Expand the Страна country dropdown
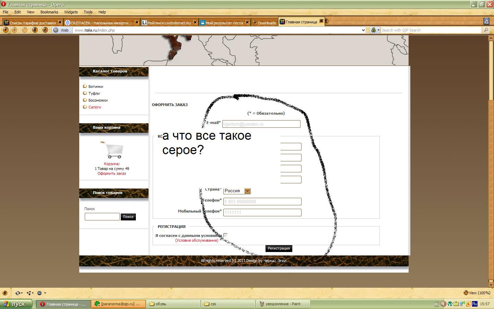Viewport: 494px width, 309px height. [247, 191]
